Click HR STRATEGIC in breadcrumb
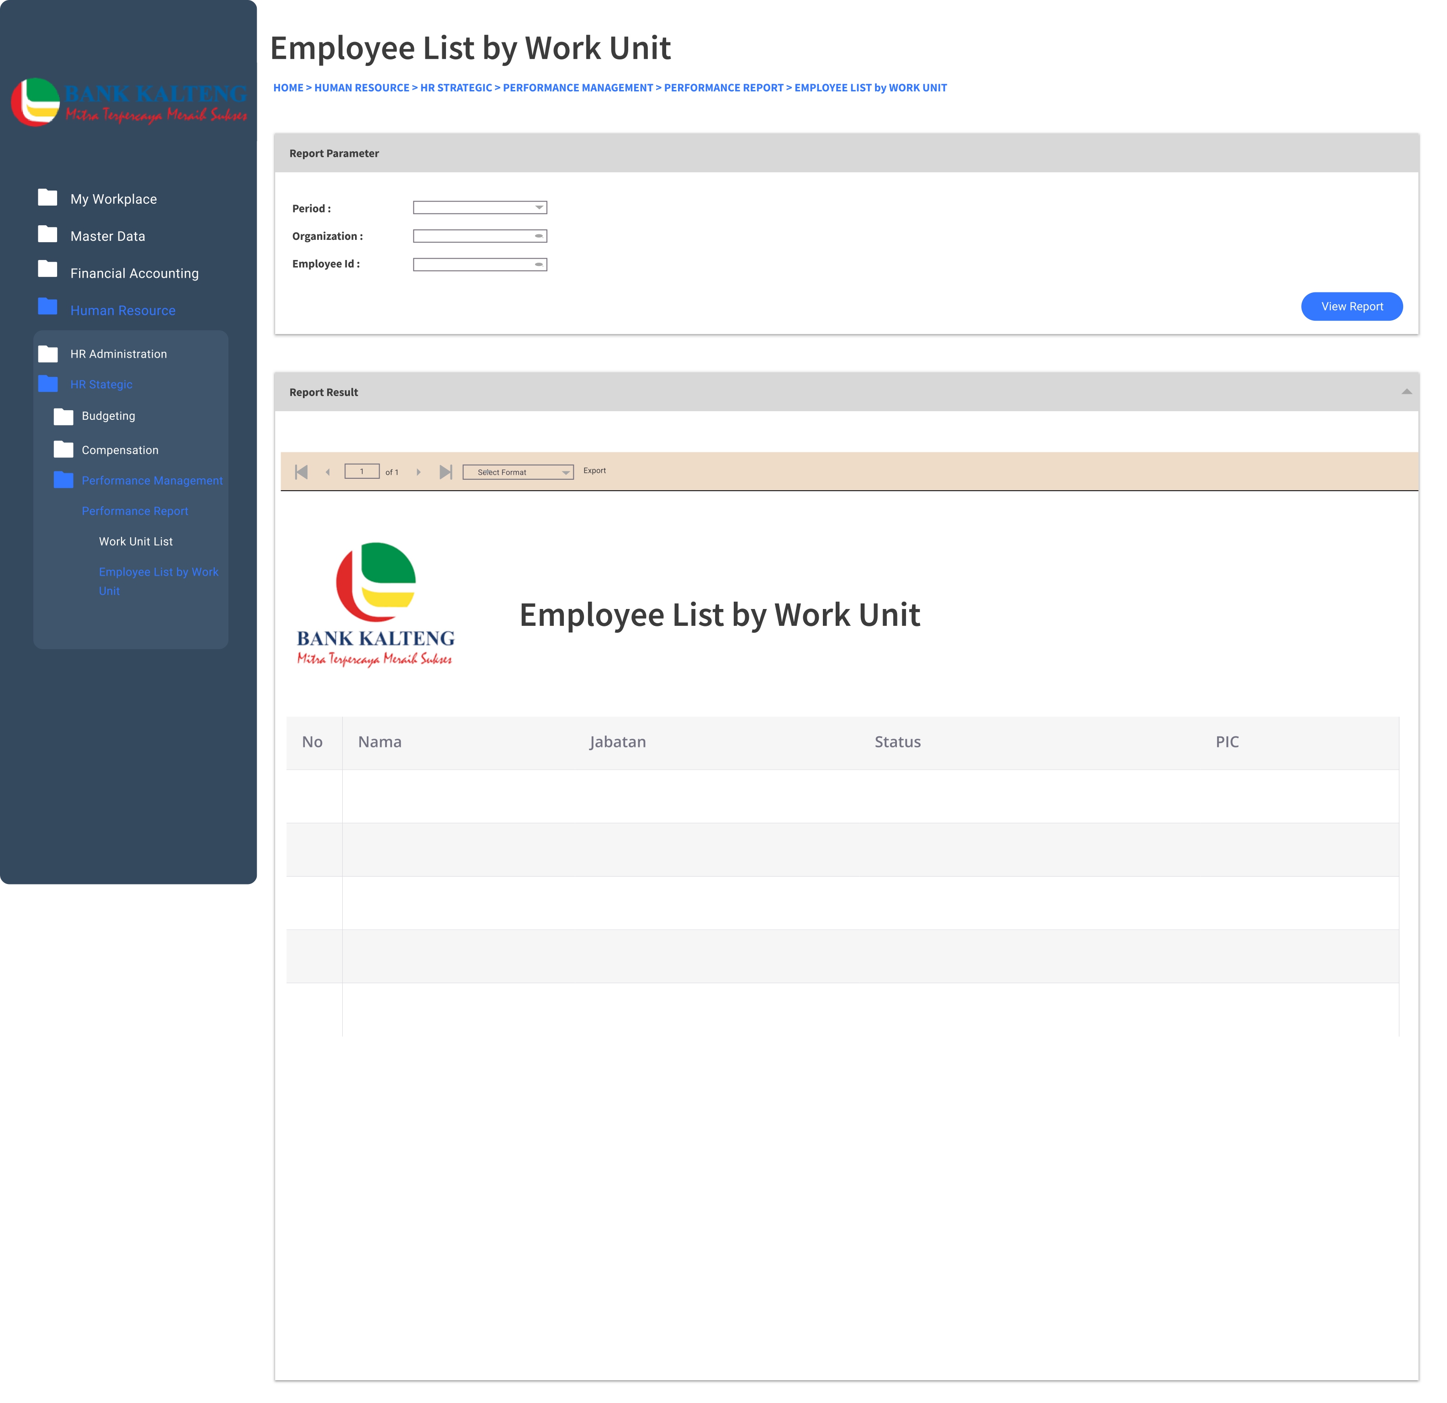This screenshot has width=1447, height=1403. pyautogui.click(x=456, y=88)
